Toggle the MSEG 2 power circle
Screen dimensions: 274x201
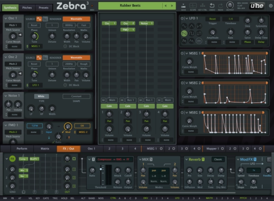pos(182,83)
